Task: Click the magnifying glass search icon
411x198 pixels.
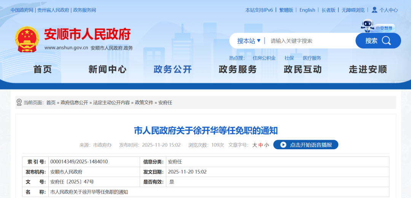Action: pos(386,41)
